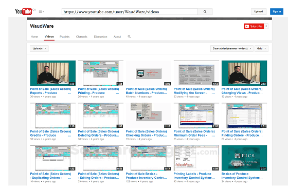Click the YouTube logo
Viewport: 288px width, 191px height.
coord(23,11)
